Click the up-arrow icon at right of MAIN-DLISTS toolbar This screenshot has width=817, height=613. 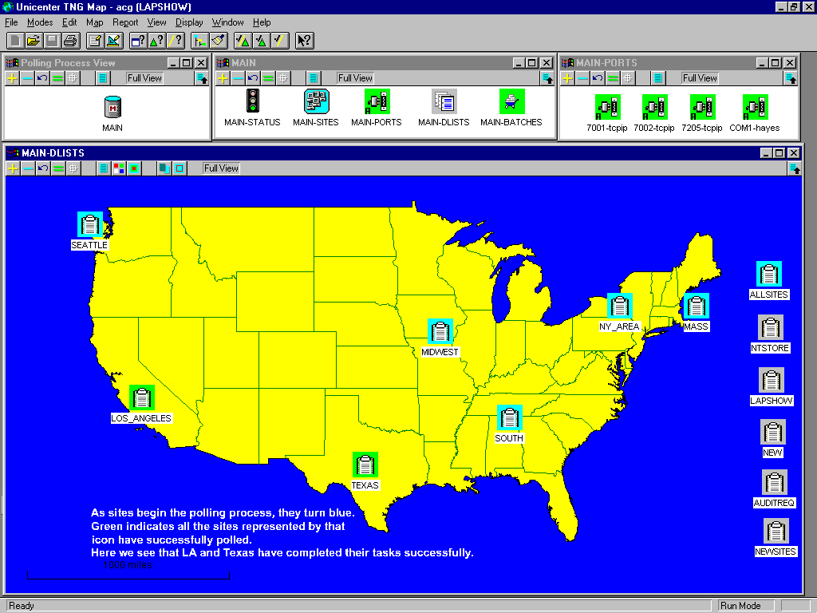click(x=795, y=168)
